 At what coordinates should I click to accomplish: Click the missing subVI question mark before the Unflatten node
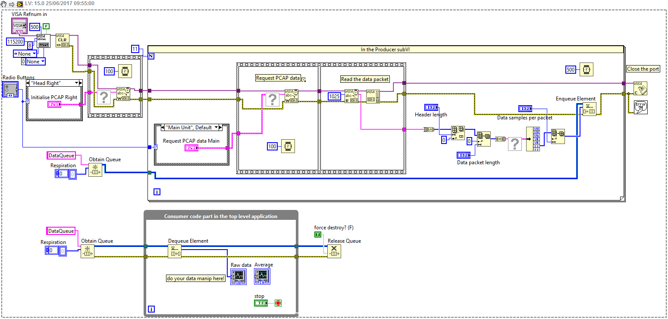515,144
